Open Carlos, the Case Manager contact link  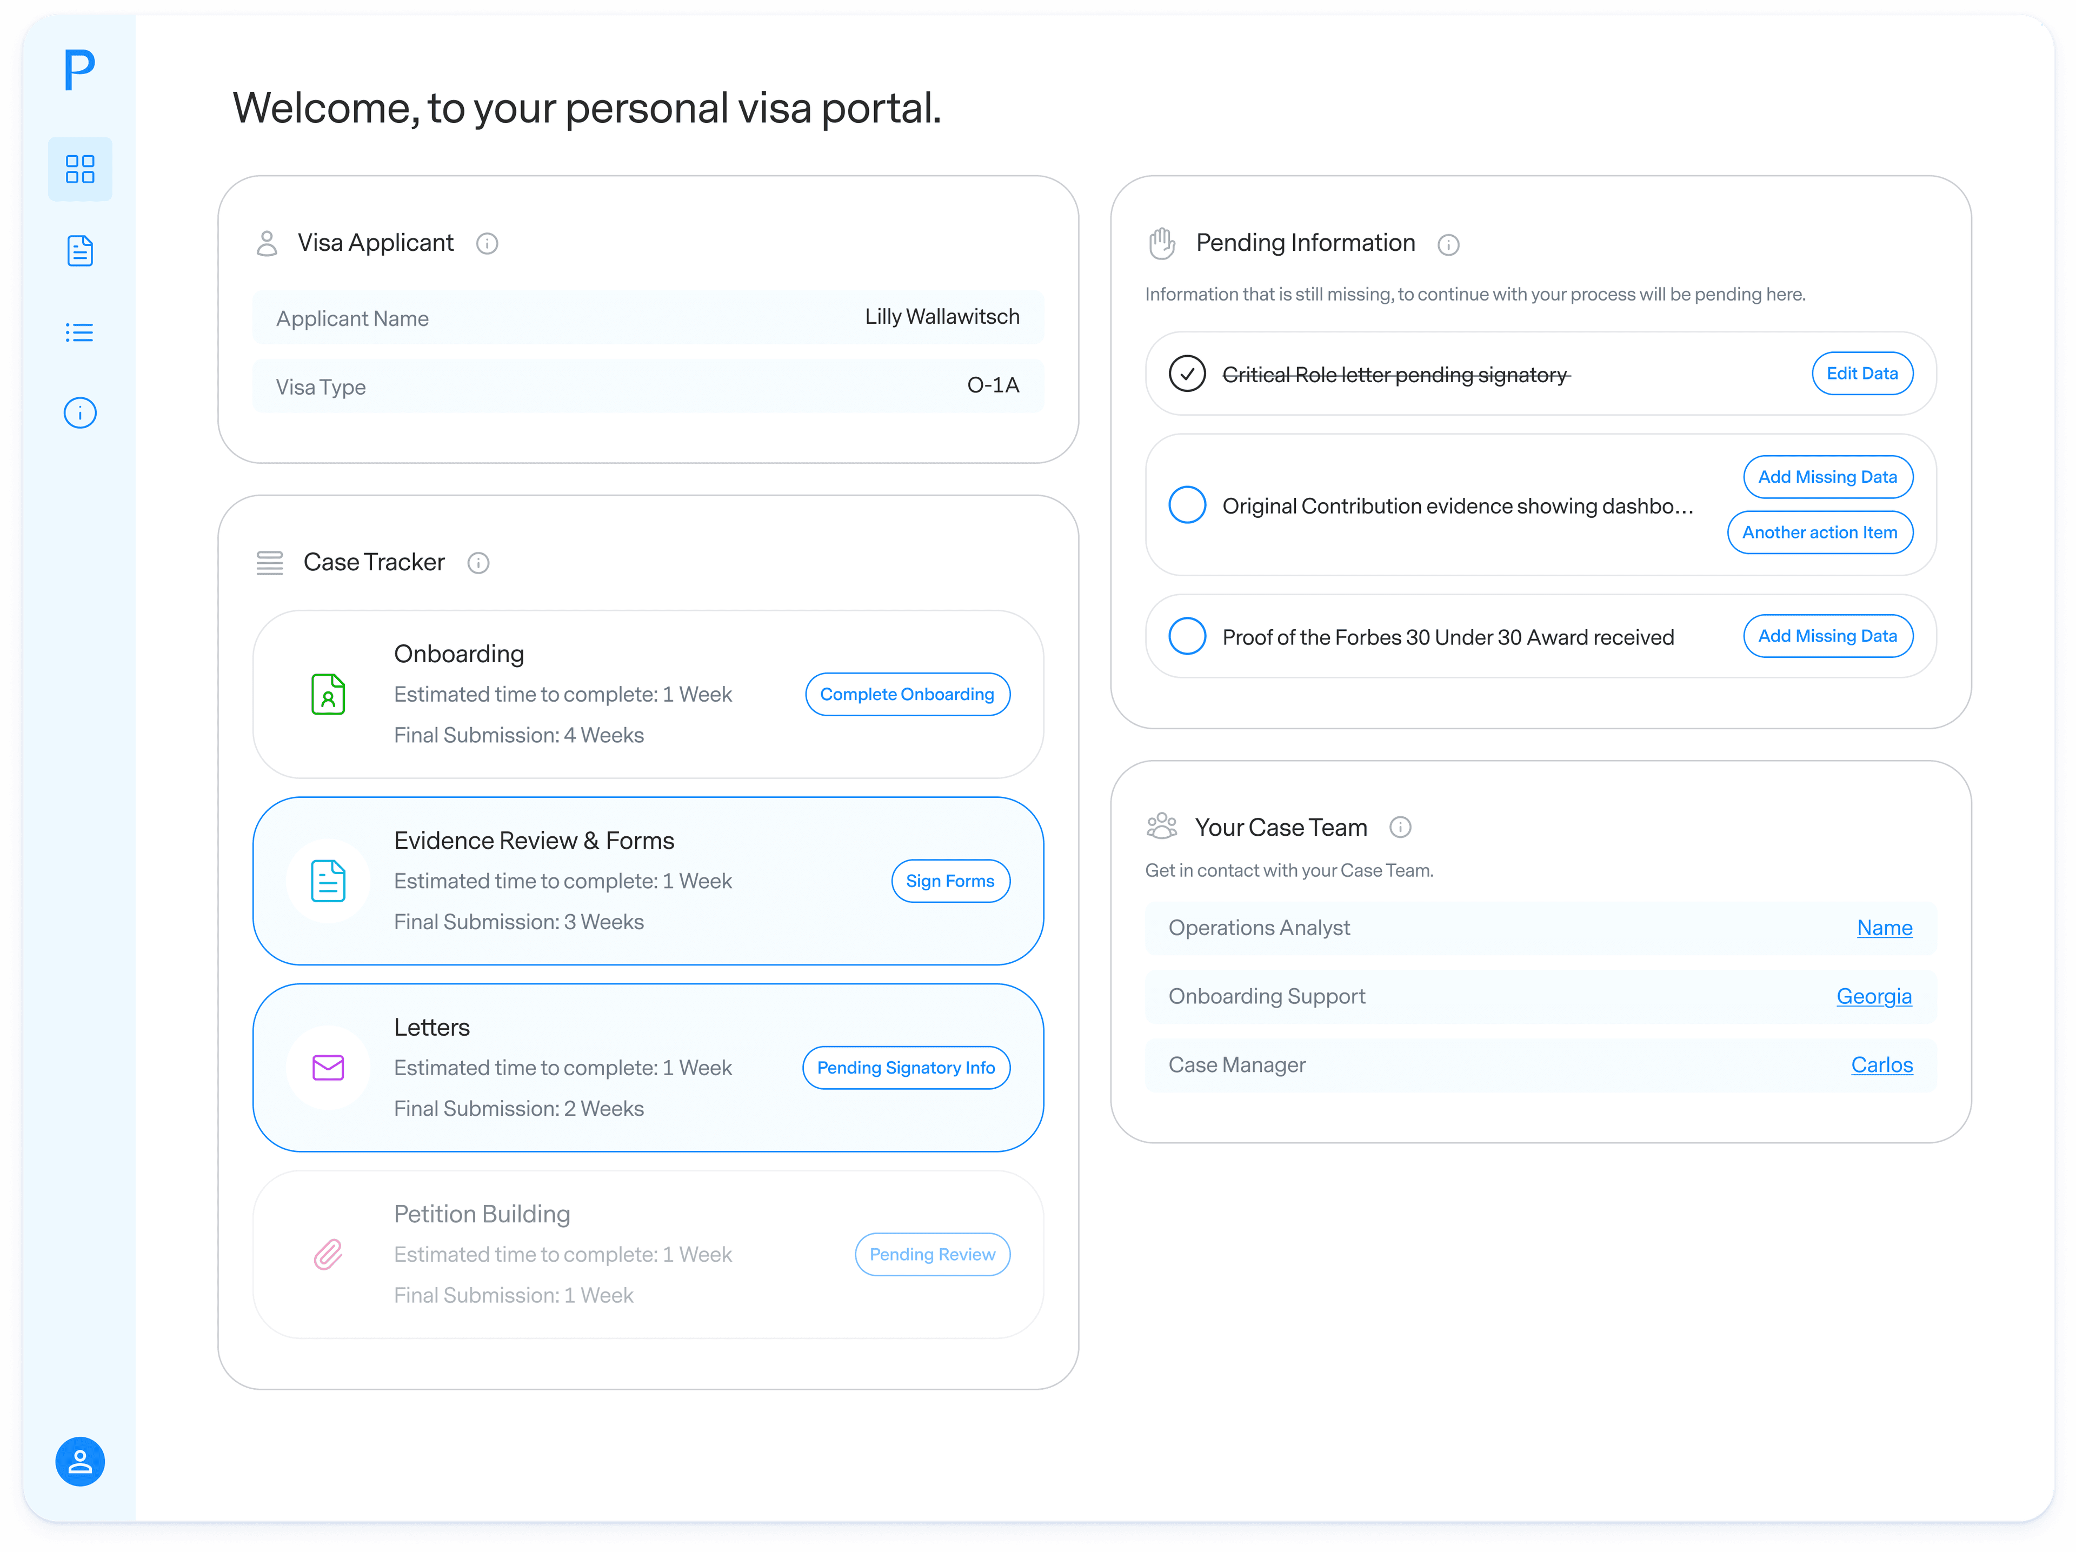pyautogui.click(x=1882, y=1064)
